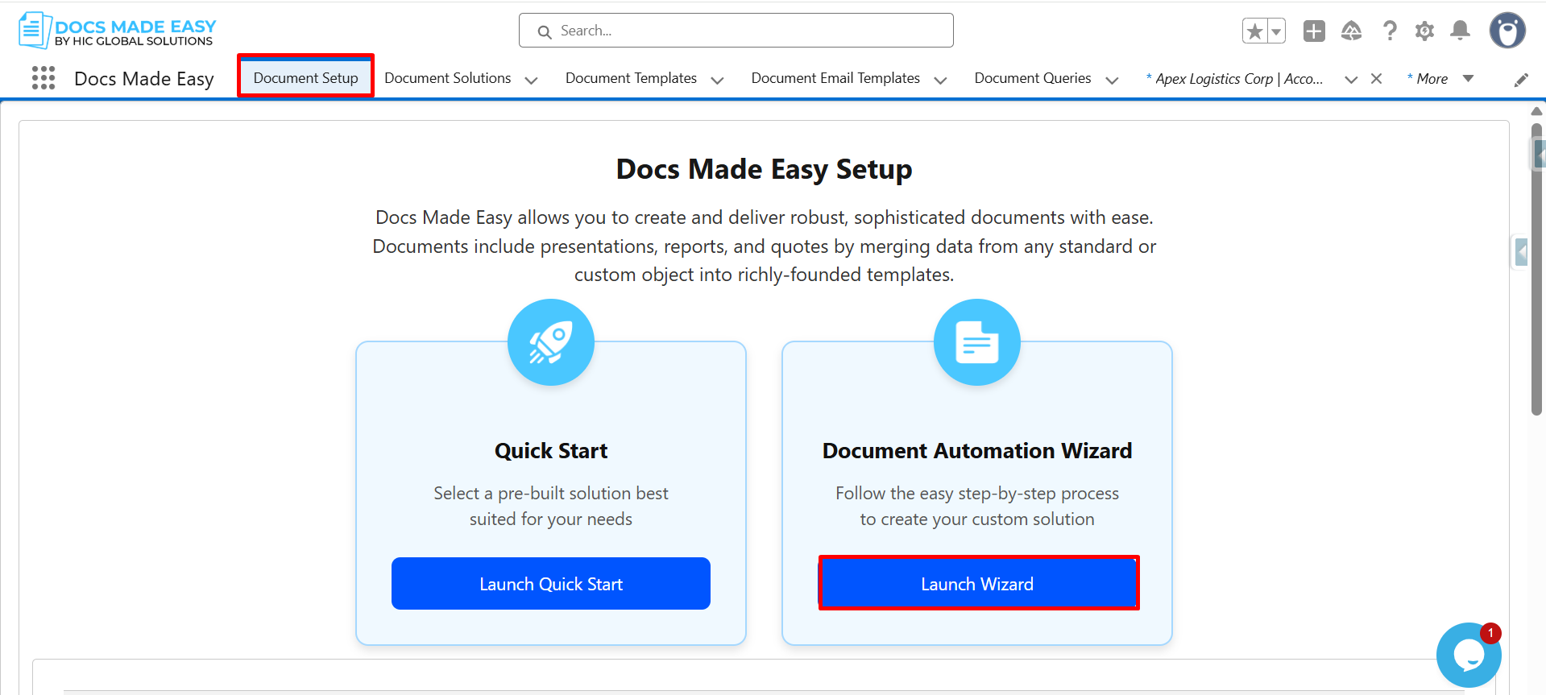Switch to the Document Setup tab
Screen dimensions: 1546x695
pyautogui.click(x=305, y=78)
